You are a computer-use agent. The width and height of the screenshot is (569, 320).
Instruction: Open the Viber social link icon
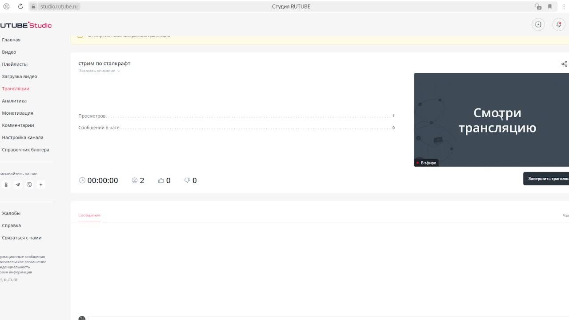coord(29,185)
